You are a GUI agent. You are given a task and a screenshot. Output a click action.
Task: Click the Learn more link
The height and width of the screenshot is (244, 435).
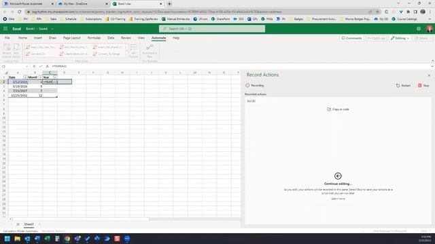click(x=338, y=199)
